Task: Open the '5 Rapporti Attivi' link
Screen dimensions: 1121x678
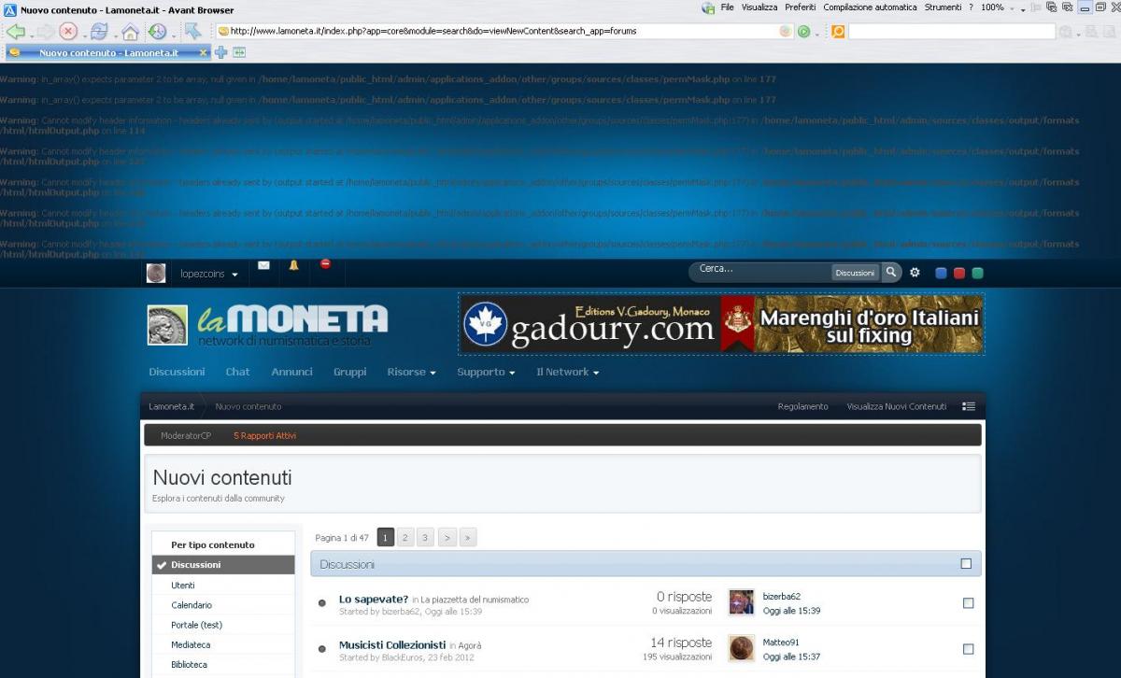Action: coord(264,435)
